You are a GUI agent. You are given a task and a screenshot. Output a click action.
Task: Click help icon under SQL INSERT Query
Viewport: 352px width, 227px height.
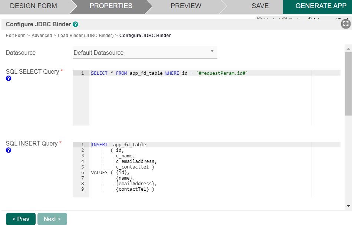(9, 150)
